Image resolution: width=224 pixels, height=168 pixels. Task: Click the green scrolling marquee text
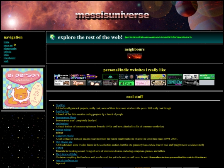(x=158, y=37)
